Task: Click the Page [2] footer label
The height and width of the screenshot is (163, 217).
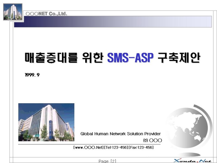Action: pyautogui.click(x=108, y=161)
